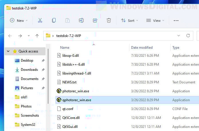The image size is (199, 131).
Task: Open the Photos folder in sidebar
Action: click(26, 106)
